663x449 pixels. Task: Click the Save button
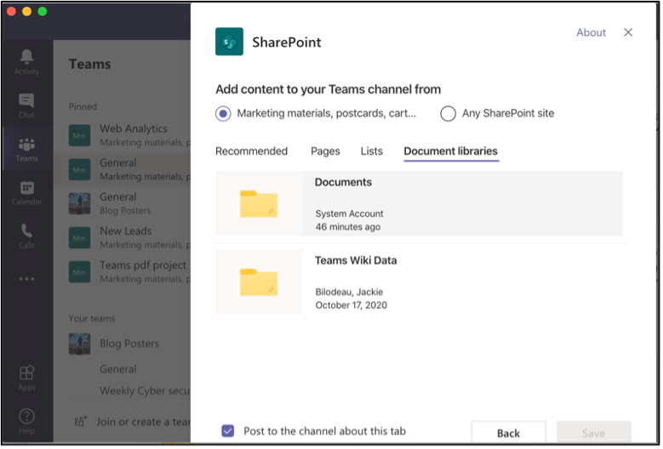[x=594, y=434]
